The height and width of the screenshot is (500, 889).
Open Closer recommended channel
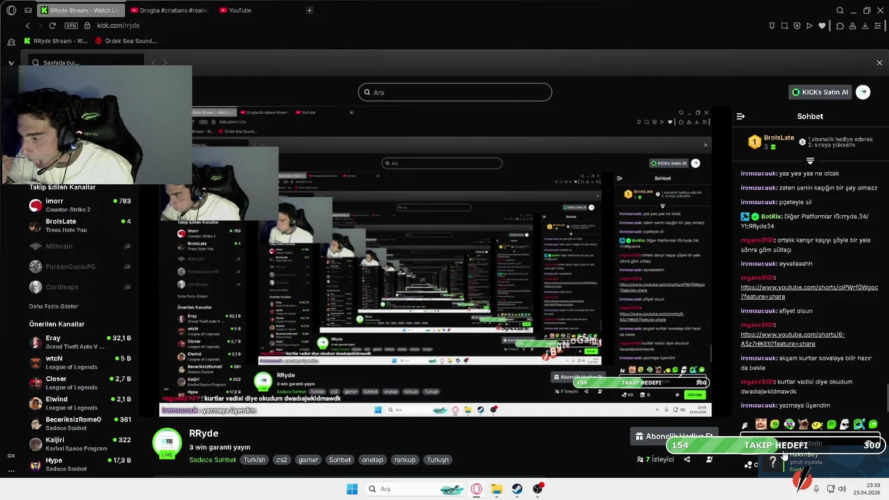pyautogui.click(x=80, y=383)
